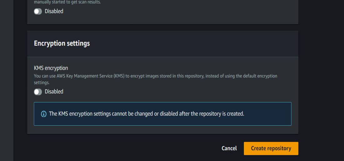
Task: Click the Disabled label beside the KMS toggle
Action: pyautogui.click(x=54, y=92)
